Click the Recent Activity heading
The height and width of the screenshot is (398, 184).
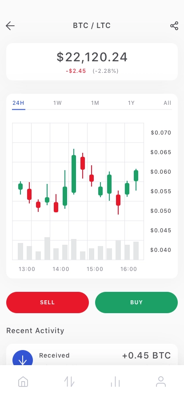pyautogui.click(x=35, y=330)
